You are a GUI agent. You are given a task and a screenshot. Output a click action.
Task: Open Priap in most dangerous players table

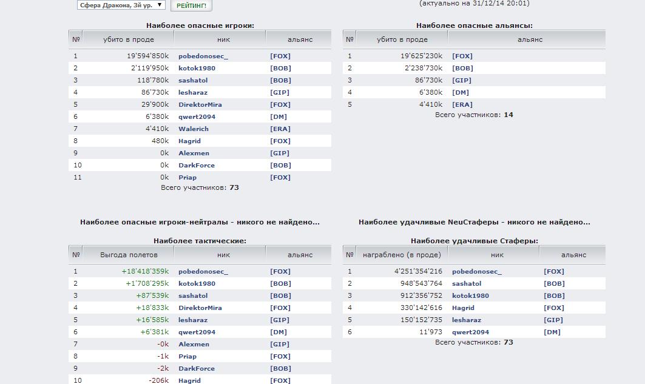[x=187, y=177]
